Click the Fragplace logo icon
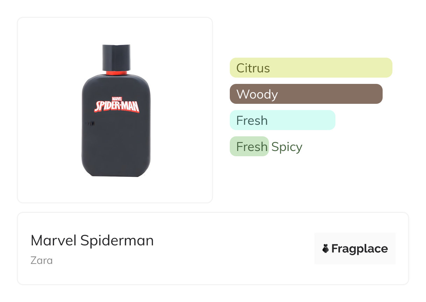The image size is (426, 302). point(326,249)
